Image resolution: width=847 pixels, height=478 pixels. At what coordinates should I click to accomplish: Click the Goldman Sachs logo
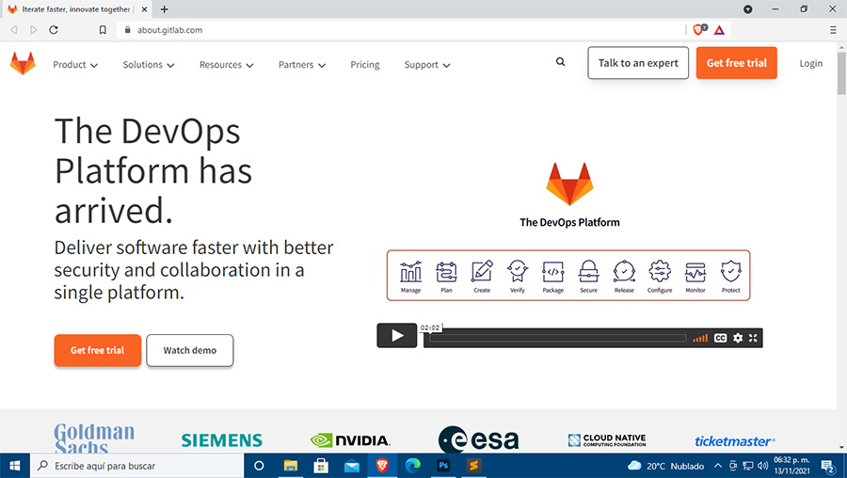(x=94, y=438)
